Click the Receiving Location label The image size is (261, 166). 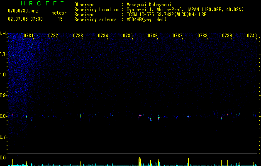click(x=97, y=10)
